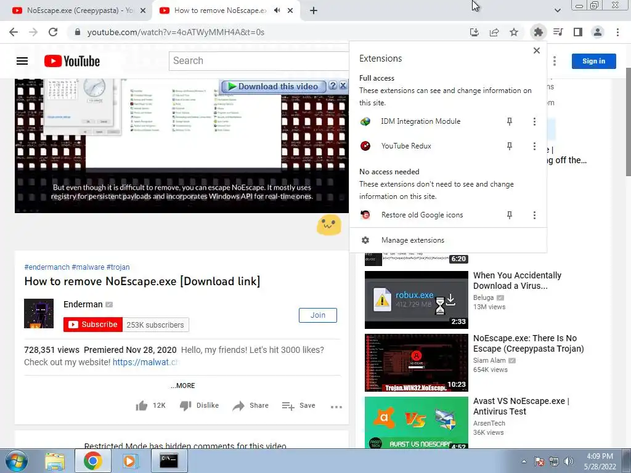
Task: Click the YouTube Redux extension icon
Action: (x=365, y=146)
